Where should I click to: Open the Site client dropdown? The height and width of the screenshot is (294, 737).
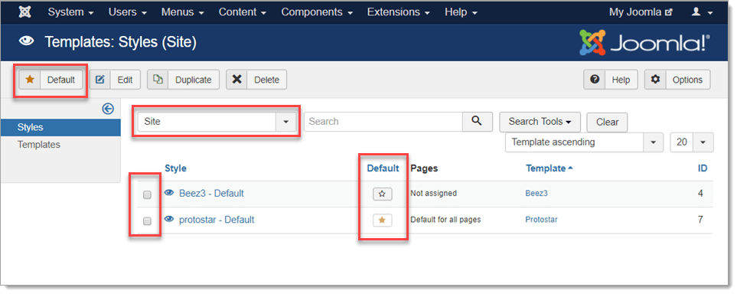(x=217, y=122)
